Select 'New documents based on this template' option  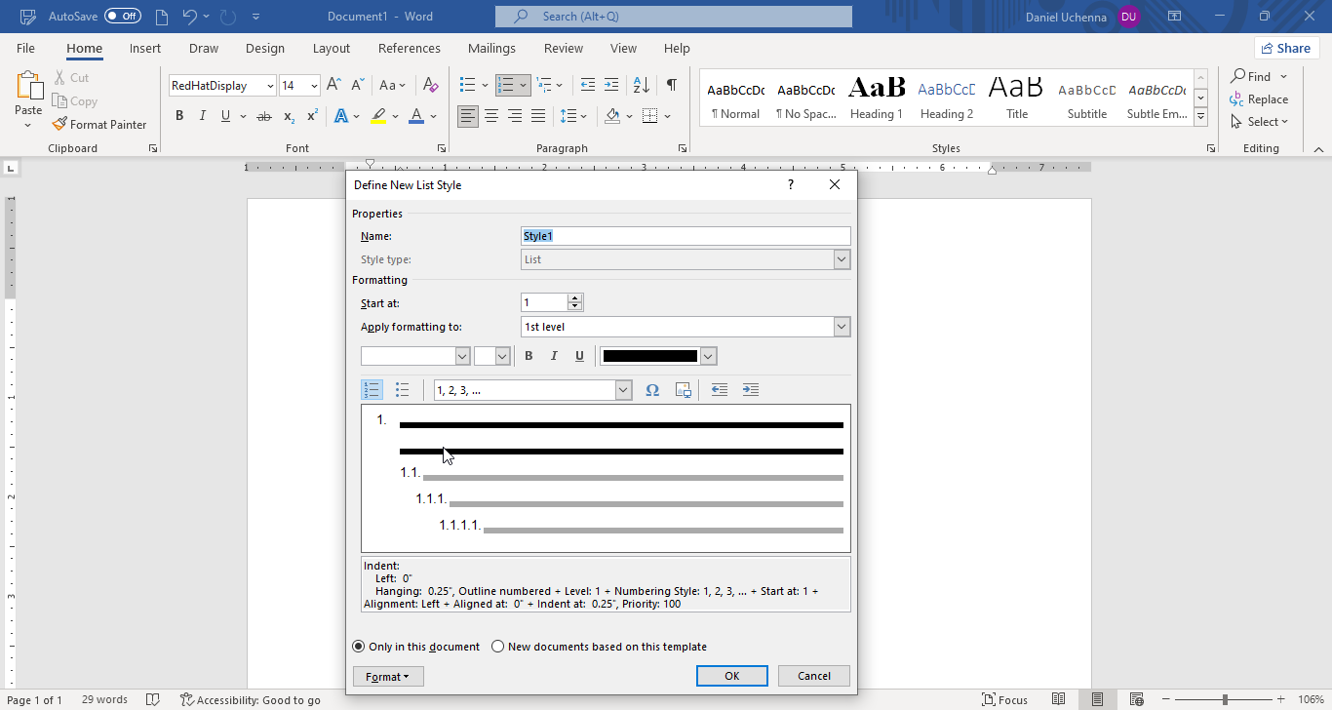(x=498, y=647)
